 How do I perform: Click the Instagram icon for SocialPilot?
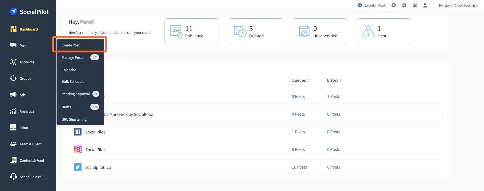[x=78, y=149]
